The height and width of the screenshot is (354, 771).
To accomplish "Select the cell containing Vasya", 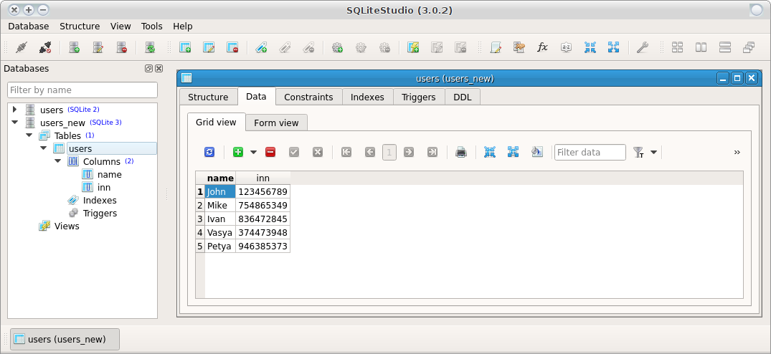I will click(x=220, y=232).
